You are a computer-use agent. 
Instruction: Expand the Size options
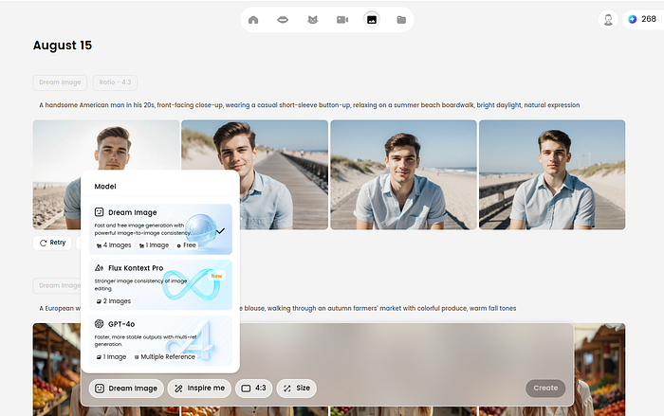[x=296, y=389]
